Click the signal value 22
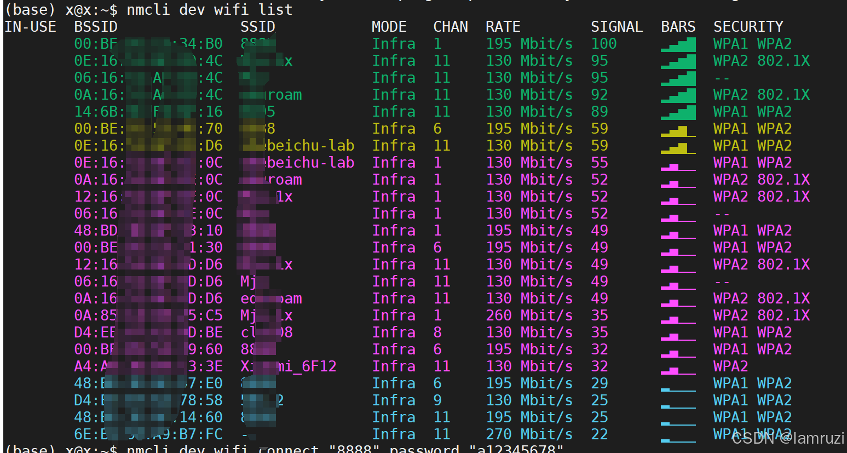Screen dimensions: 847x453 point(600,434)
